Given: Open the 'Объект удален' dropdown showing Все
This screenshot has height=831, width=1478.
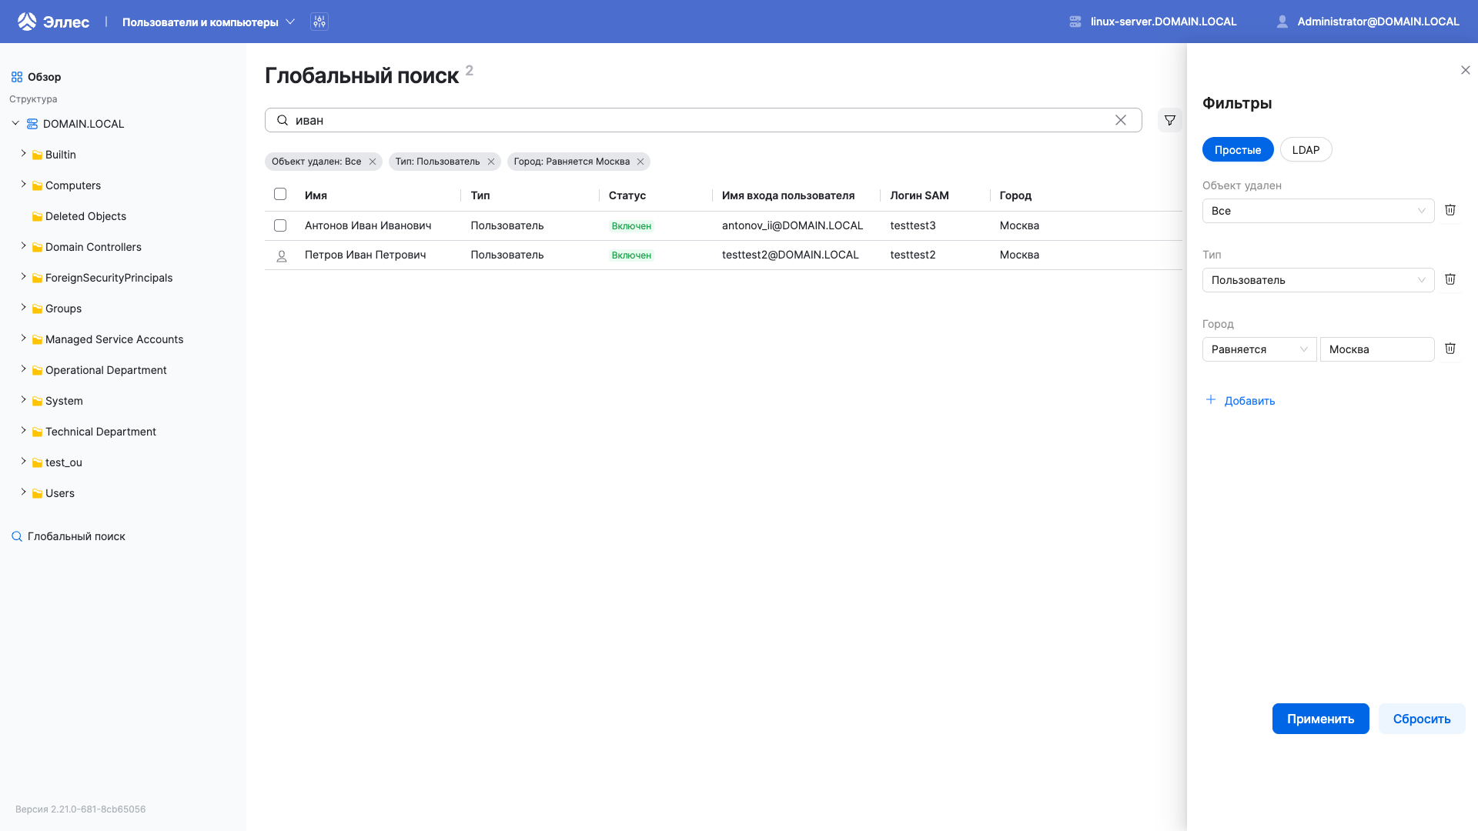Looking at the screenshot, I should (x=1318, y=211).
